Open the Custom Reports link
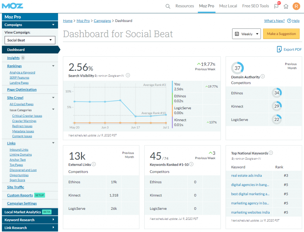The width and height of the screenshot is (304, 232). click(20, 196)
